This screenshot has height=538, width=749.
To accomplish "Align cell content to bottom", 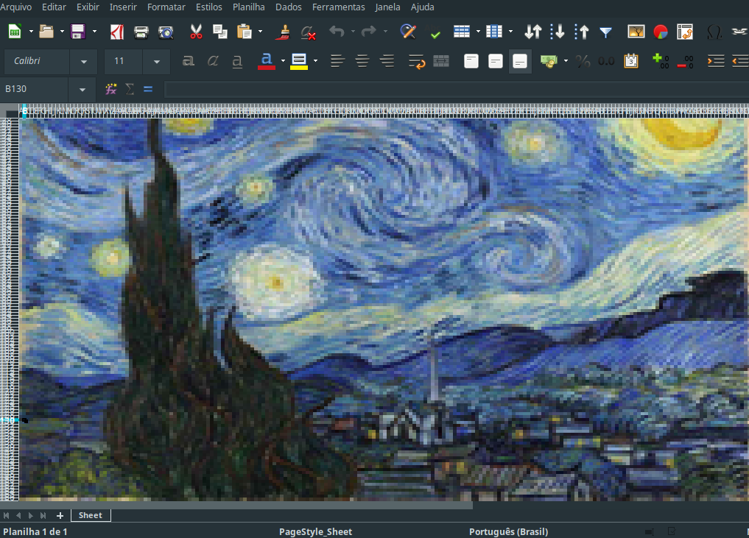I will (520, 61).
